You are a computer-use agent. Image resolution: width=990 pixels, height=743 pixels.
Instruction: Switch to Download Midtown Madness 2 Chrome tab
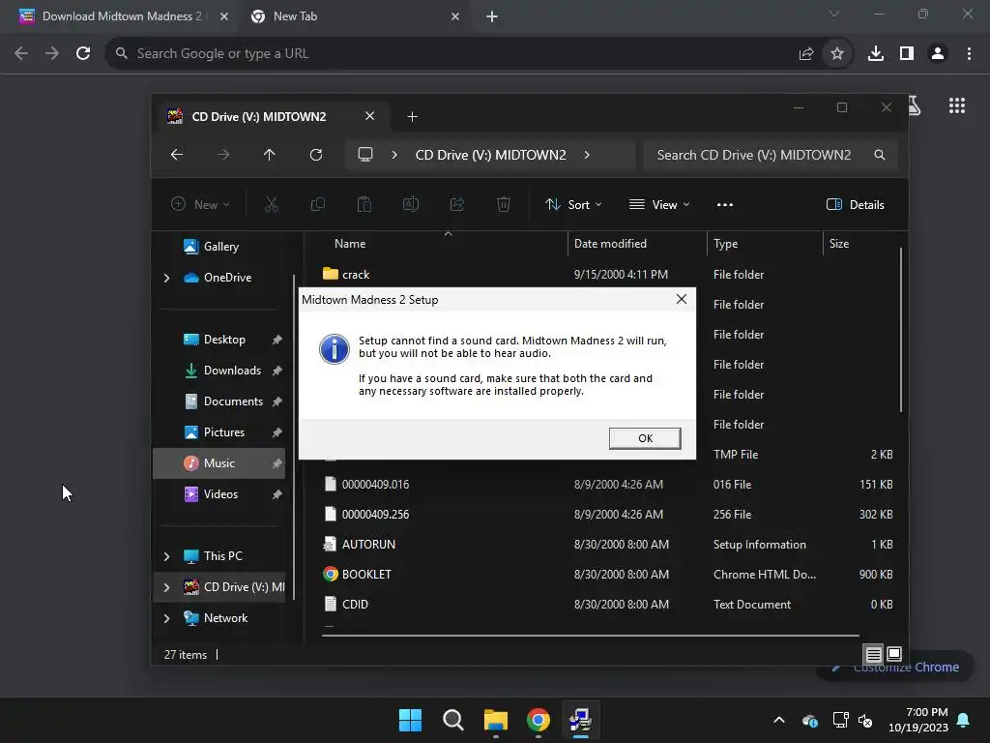[124, 16]
